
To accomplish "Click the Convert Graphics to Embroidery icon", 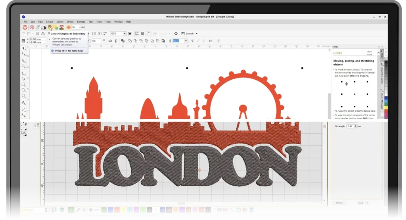I will click(x=50, y=27).
